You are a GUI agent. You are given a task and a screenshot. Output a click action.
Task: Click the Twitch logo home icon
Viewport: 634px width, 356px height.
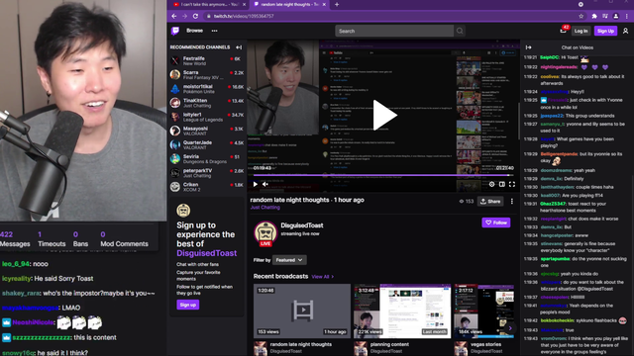175,31
